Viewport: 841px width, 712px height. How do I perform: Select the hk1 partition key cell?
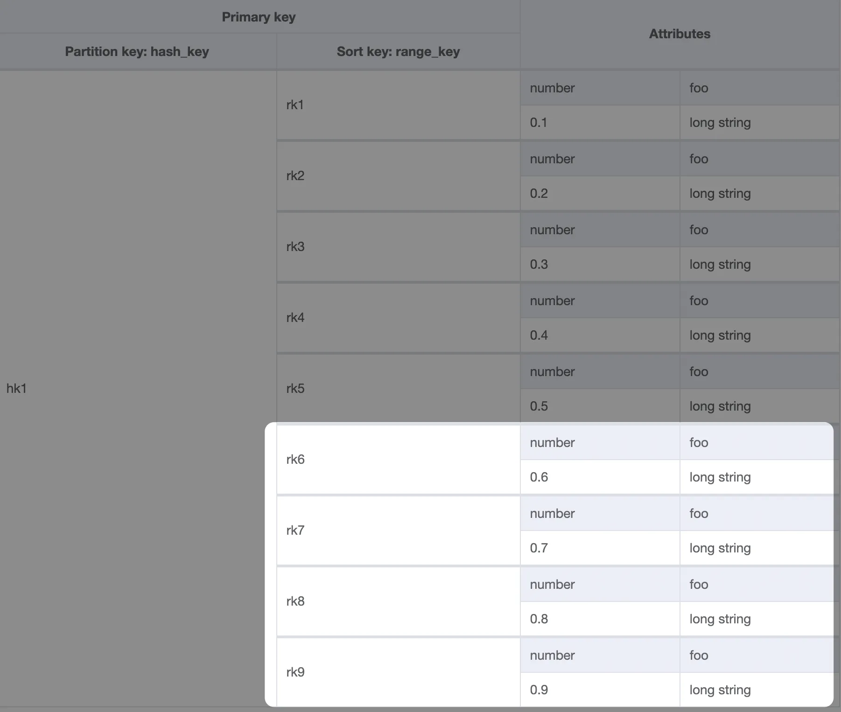click(17, 388)
